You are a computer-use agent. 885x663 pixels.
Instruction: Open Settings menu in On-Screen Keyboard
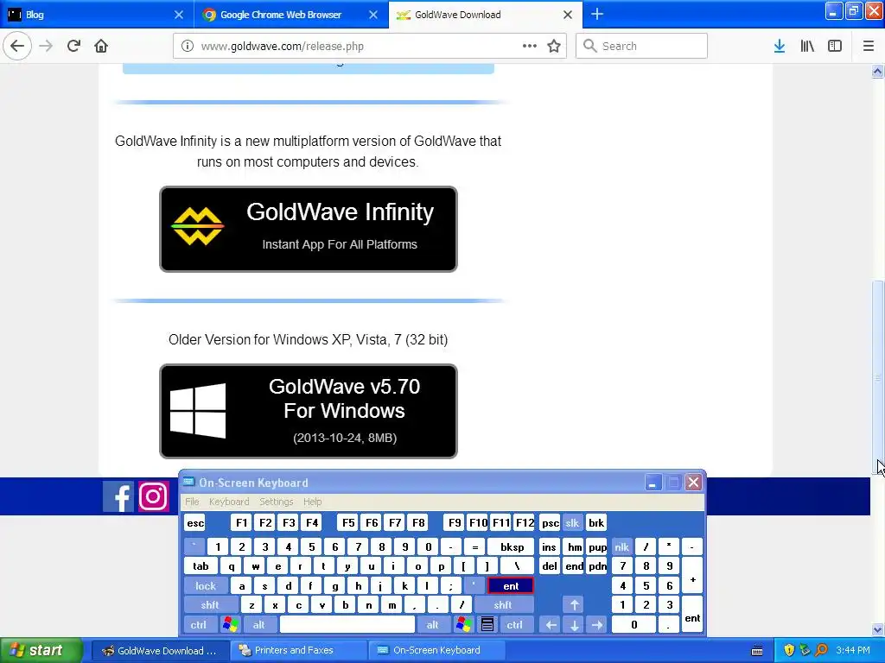point(276,502)
